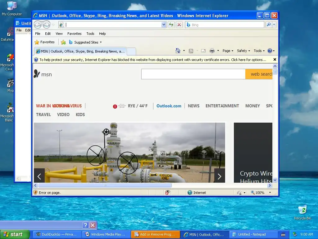Click the RSS feeds icon
The height and width of the screenshot is (239, 318).
191,51
